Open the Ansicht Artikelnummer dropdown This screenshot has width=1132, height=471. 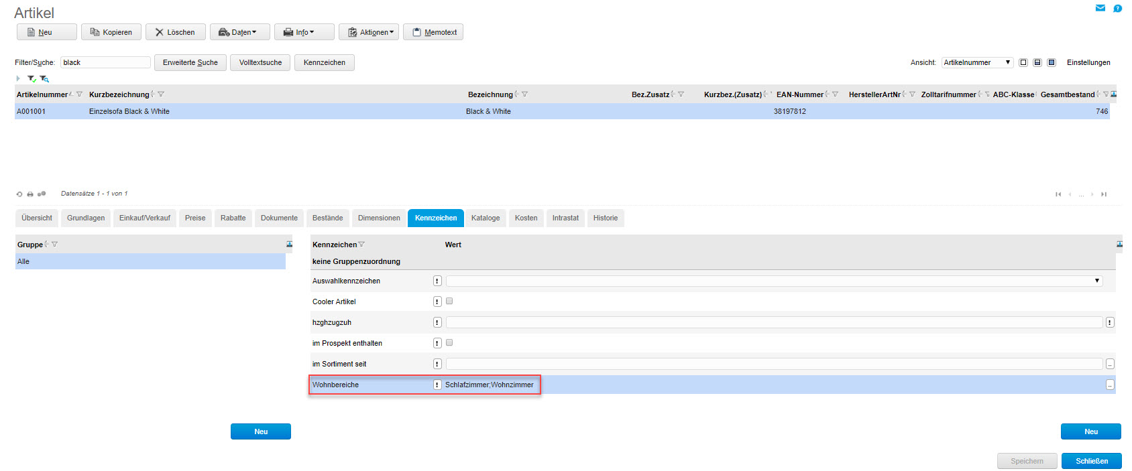pos(977,62)
